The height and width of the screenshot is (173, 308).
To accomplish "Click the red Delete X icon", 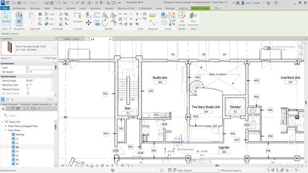I will [130, 24].
